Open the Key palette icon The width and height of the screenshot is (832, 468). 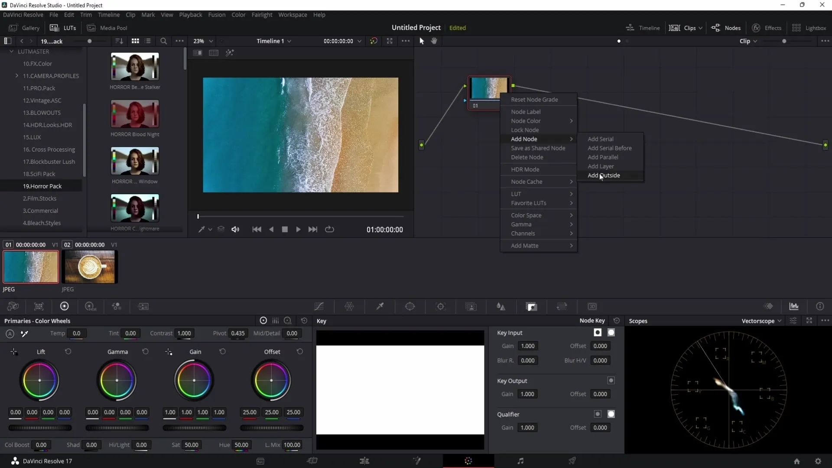coord(532,306)
